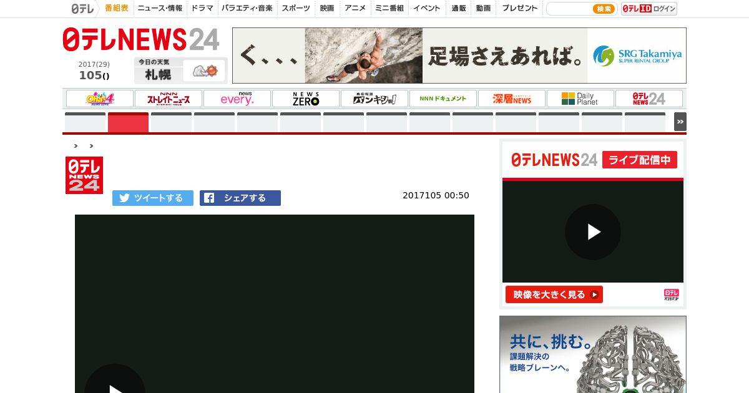Focus the top search input field
The height and width of the screenshot is (393, 749).
(569, 9)
